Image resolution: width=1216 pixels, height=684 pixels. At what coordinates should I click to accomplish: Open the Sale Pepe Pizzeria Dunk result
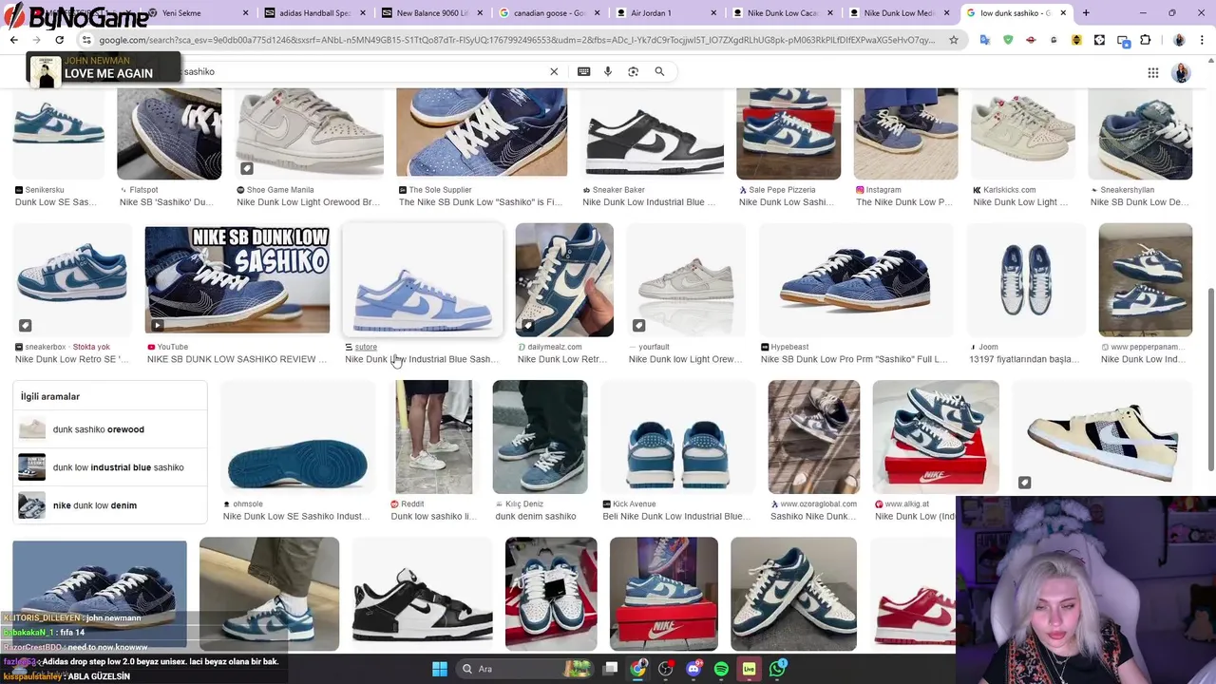(x=785, y=202)
